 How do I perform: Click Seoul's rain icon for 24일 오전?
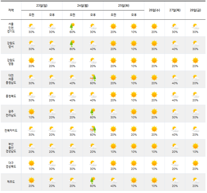tap(72, 26)
